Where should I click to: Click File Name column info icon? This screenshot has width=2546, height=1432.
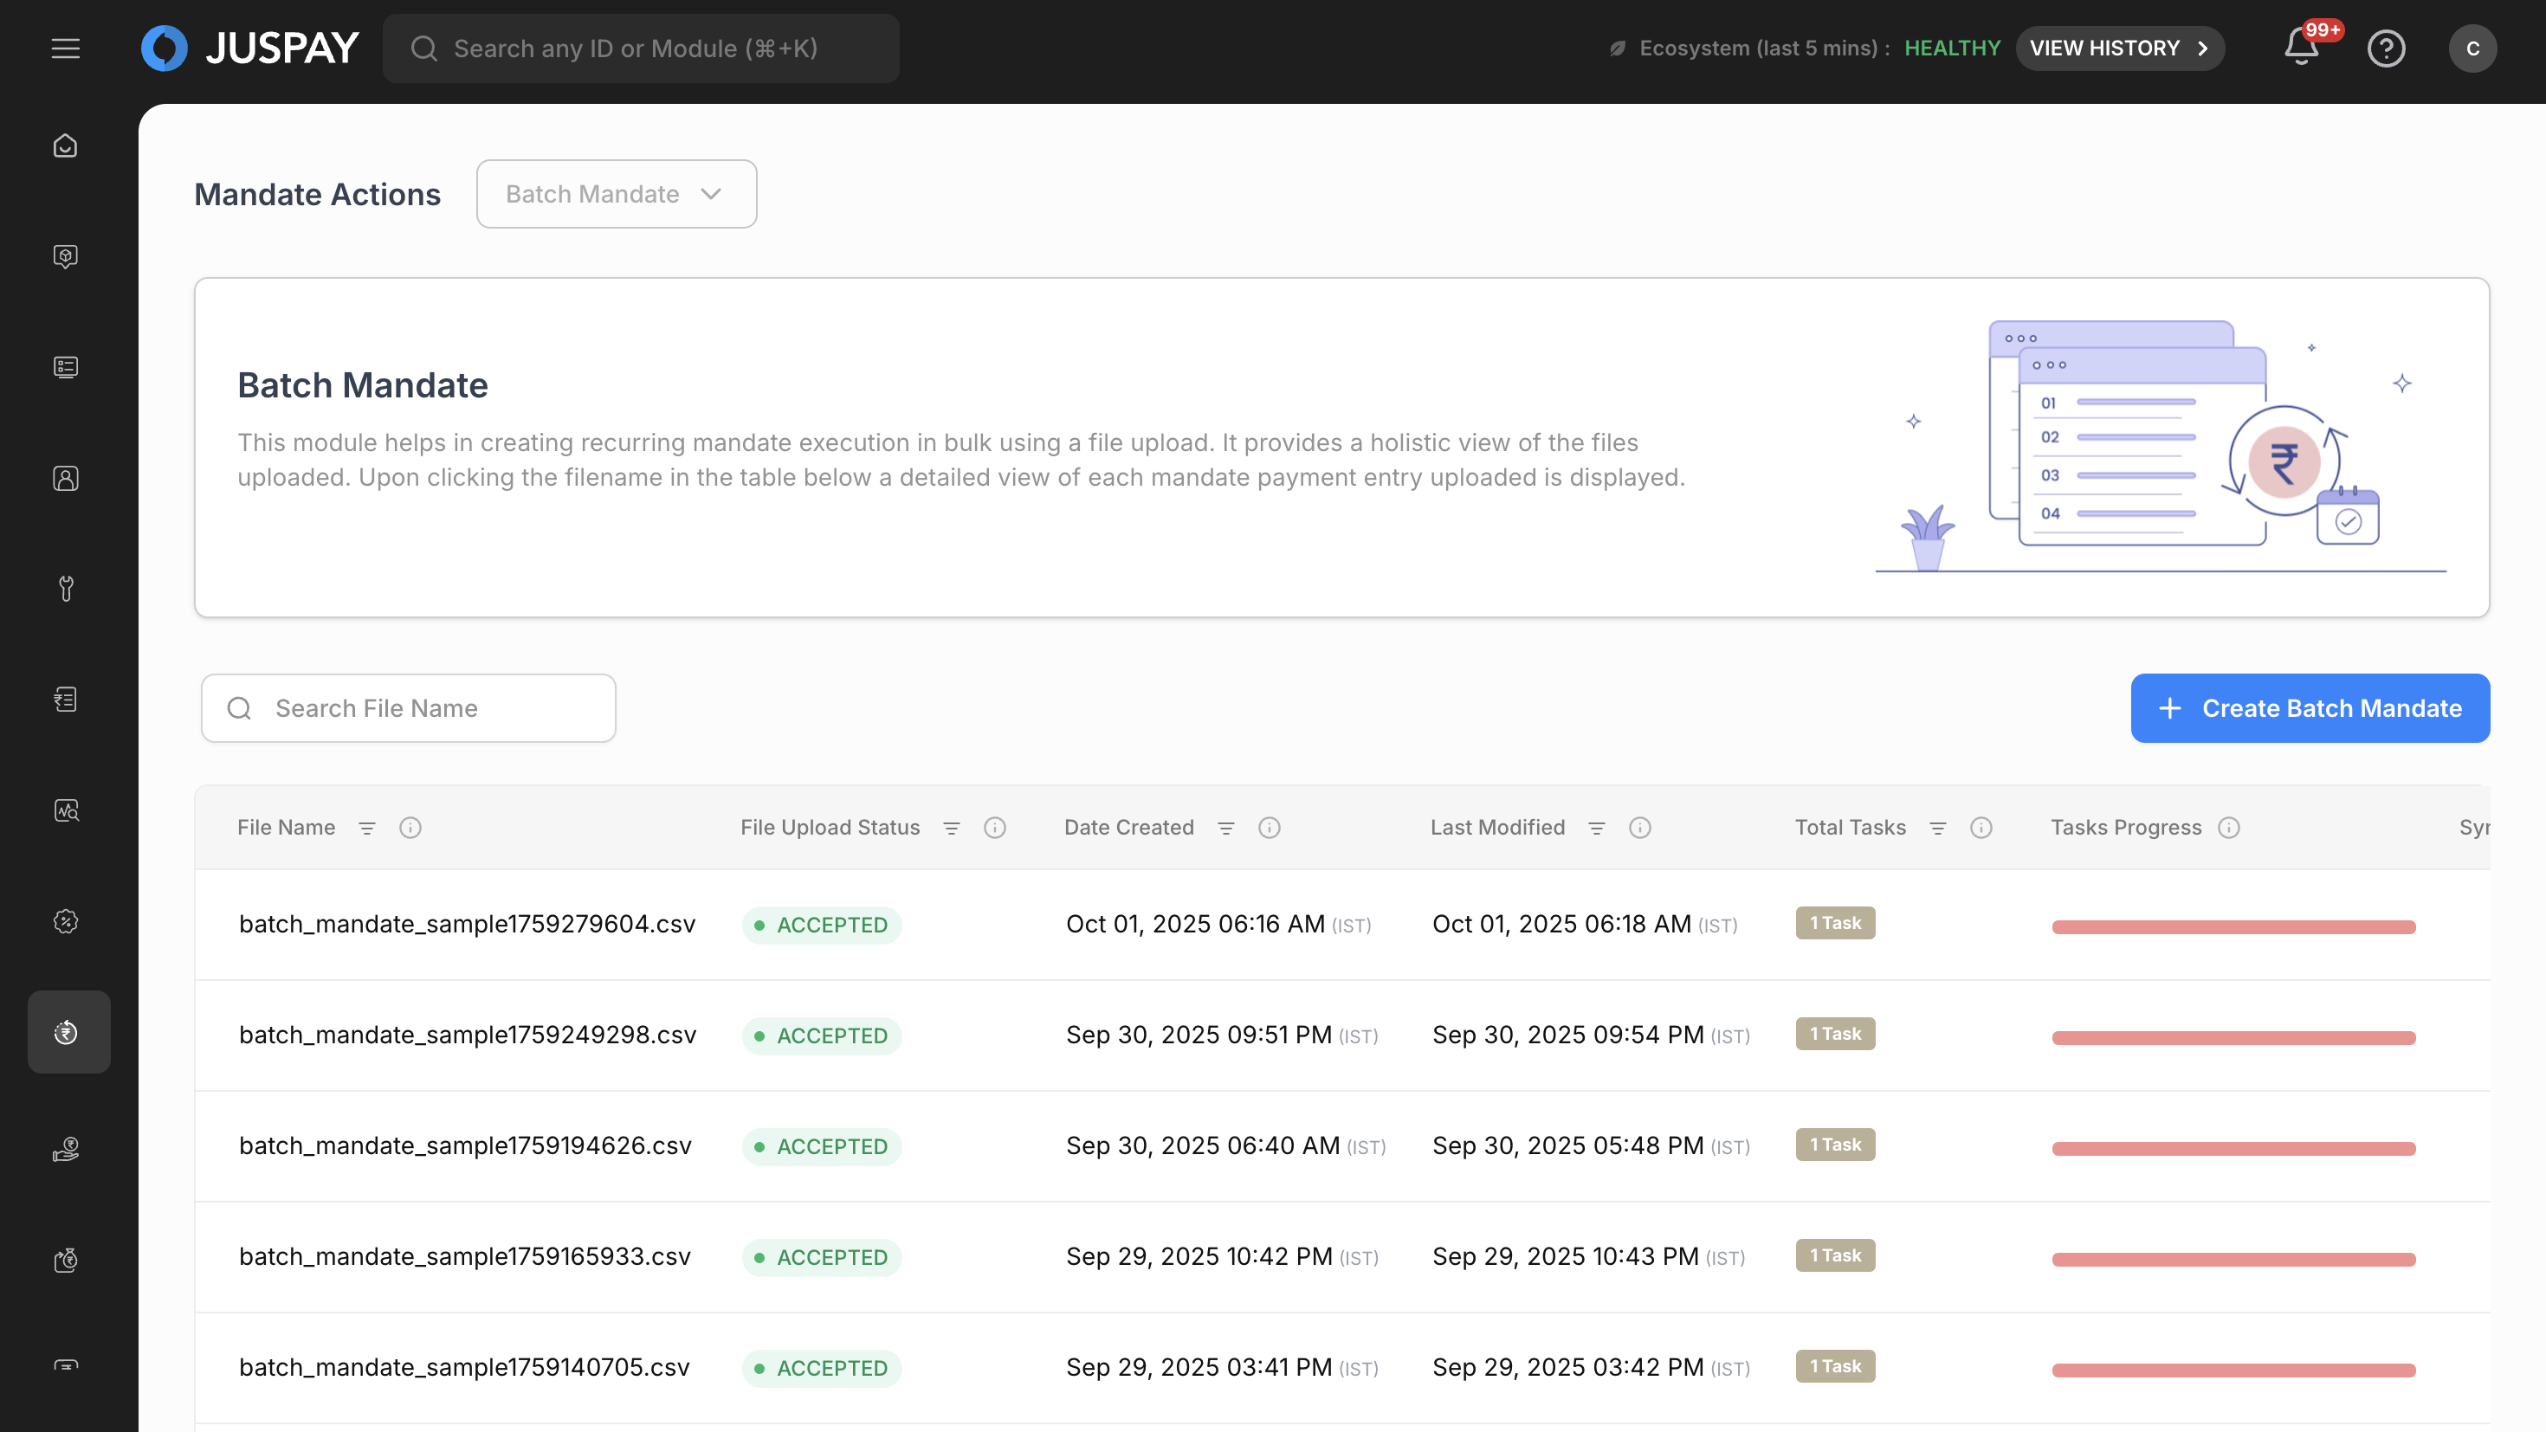pos(410,827)
